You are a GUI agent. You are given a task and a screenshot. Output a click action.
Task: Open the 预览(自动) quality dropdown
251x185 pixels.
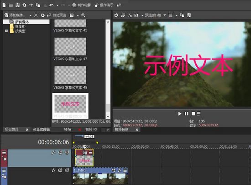tap(155, 15)
